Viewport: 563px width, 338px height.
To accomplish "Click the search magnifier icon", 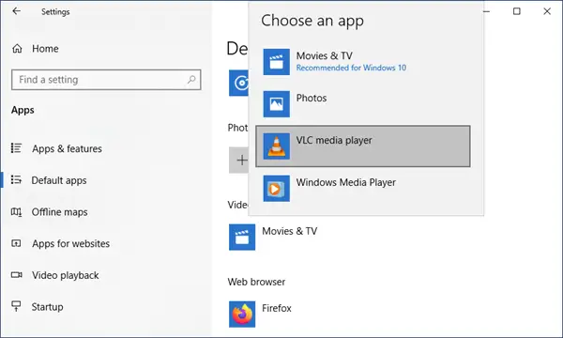I will pos(191,80).
